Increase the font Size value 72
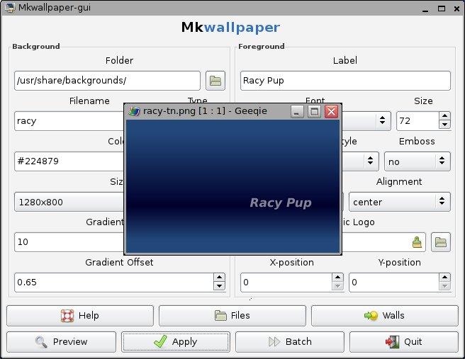Viewport: 465px width, 359px height. coord(444,116)
